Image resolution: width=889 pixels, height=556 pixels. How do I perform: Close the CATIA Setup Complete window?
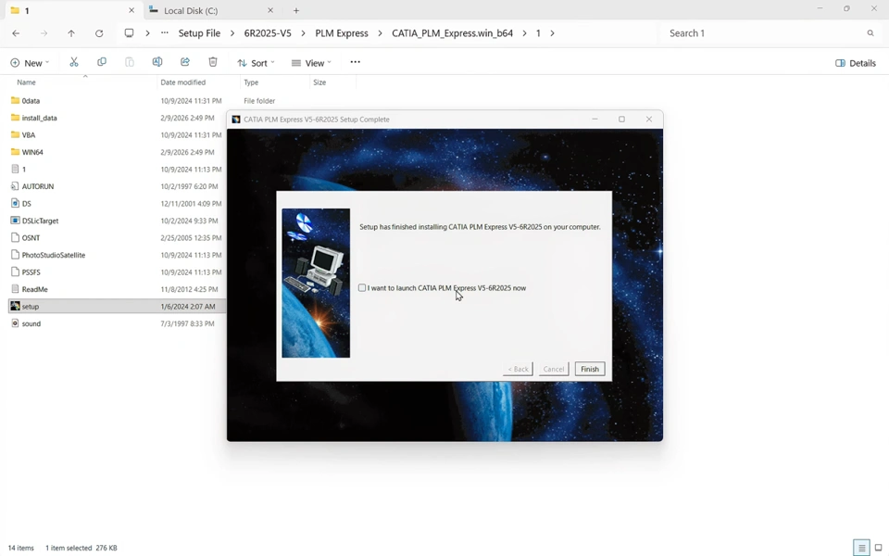649,120
